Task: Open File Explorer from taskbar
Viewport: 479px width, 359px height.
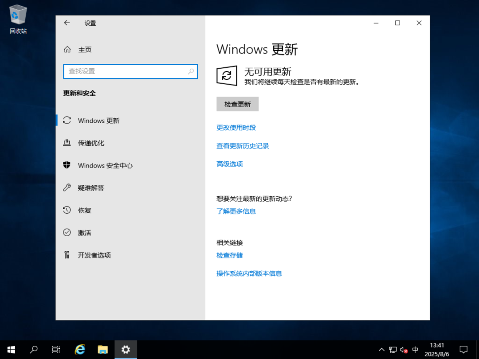Action: (x=102, y=350)
